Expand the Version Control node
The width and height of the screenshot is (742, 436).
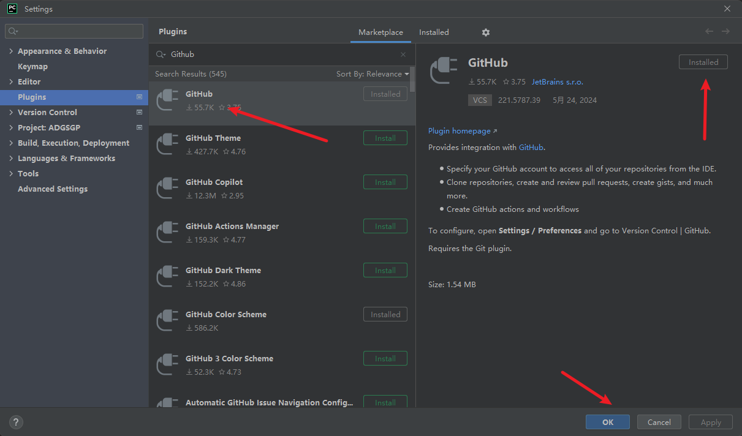point(11,113)
